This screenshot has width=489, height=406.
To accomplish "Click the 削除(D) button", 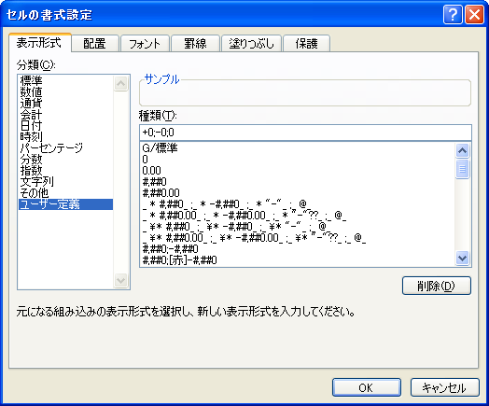I will point(437,286).
